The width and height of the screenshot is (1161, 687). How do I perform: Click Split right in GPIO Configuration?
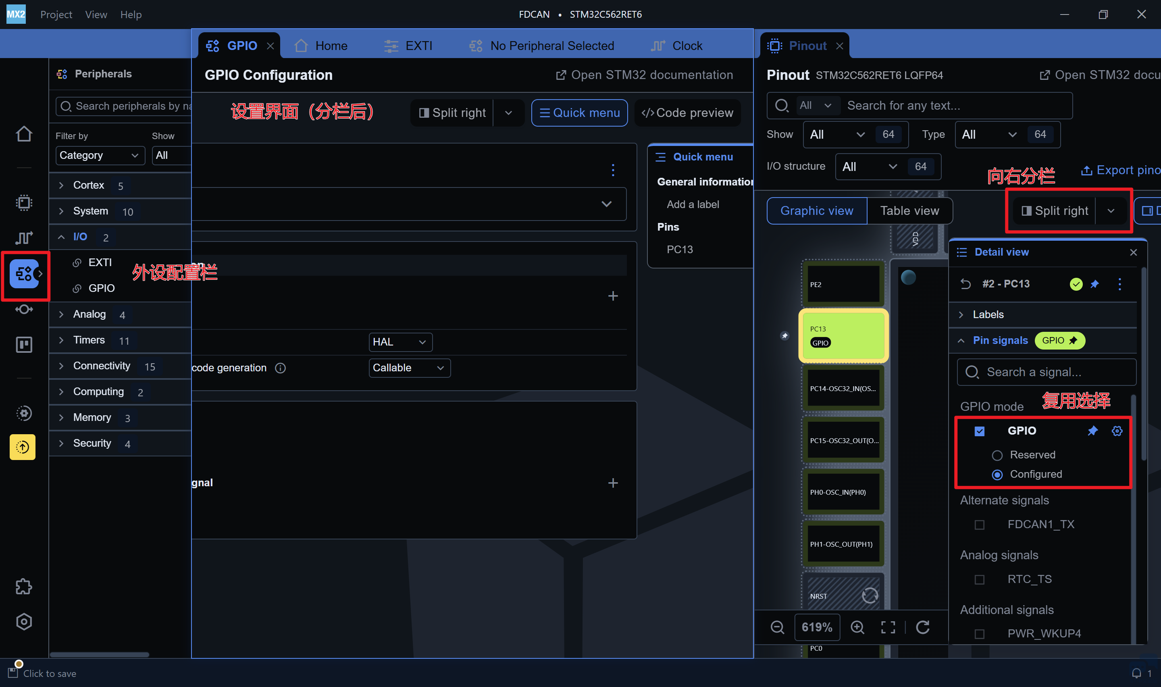tap(453, 113)
